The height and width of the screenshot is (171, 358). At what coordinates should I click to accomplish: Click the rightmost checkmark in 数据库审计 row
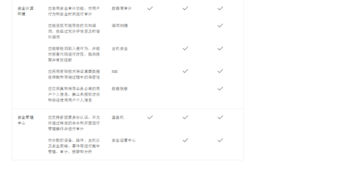coord(220,9)
